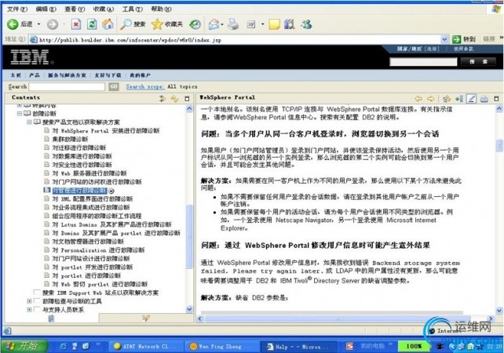This screenshot has width=504, height=353.
Task: Open the Research books icon in IE toolbar
Action: [x=289, y=24]
